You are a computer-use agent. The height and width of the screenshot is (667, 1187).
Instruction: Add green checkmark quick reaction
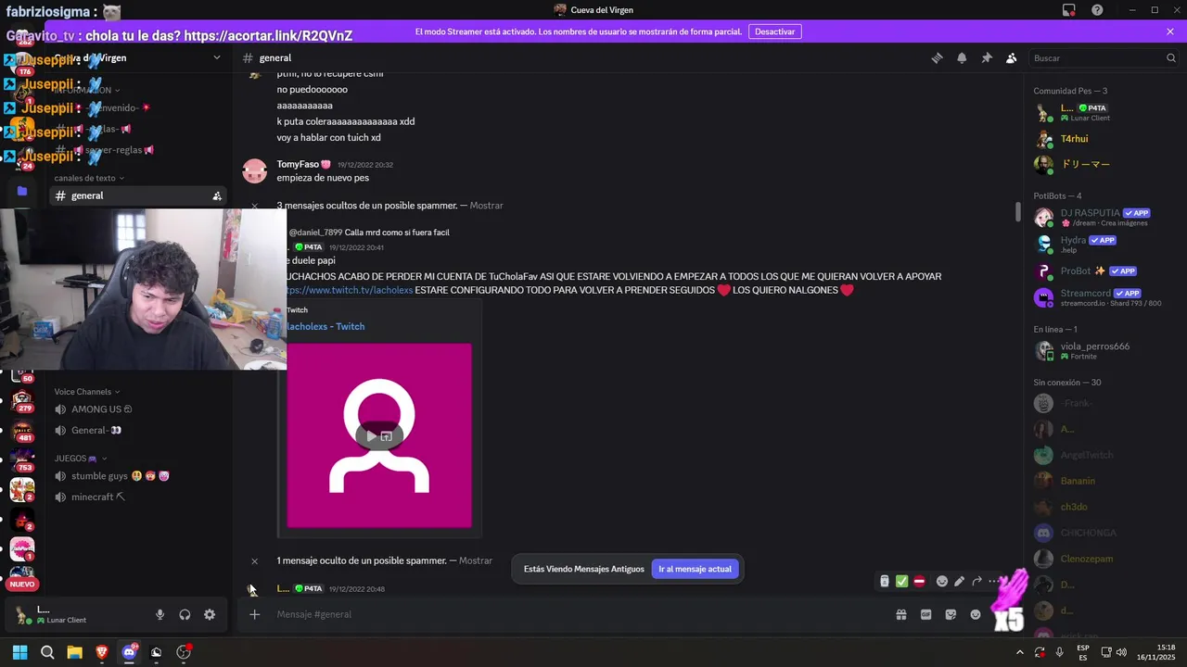coord(901,582)
